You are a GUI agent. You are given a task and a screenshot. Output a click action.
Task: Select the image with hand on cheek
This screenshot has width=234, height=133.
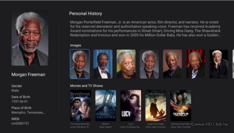pyautogui.click(x=219, y=64)
